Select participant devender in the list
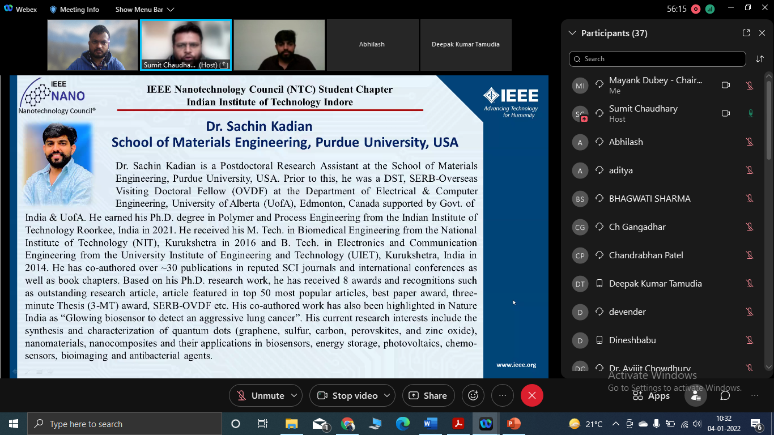Screen dimensions: 774x435 [x=664, y=312]
